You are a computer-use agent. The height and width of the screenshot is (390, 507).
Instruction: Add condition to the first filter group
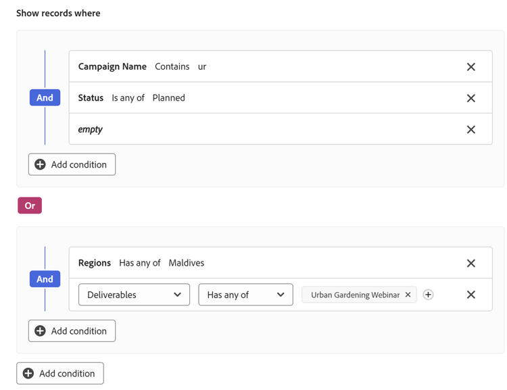pyautogui.click(x=72, y=164)
